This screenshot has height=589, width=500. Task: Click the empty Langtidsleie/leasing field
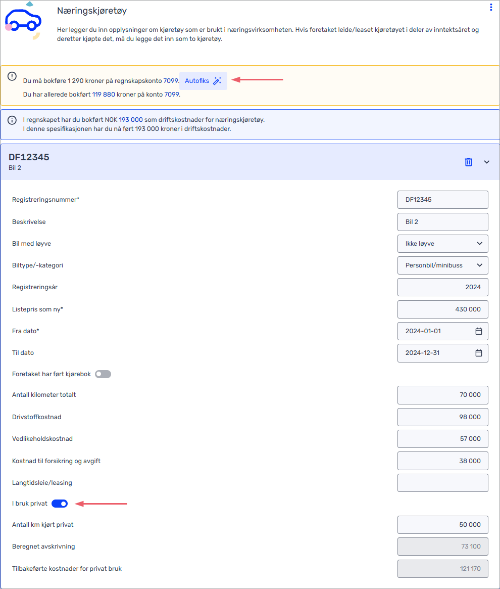[x=442, y=483]
